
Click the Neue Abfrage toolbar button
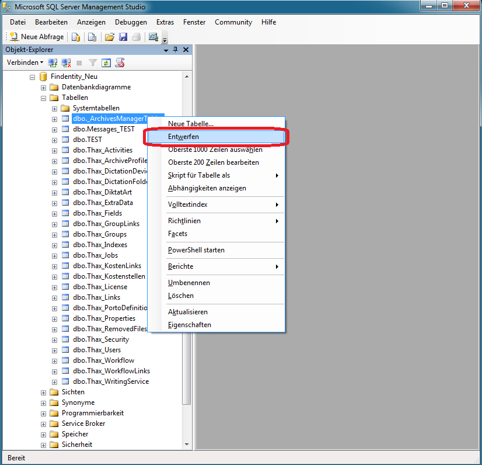pos(37,37)
